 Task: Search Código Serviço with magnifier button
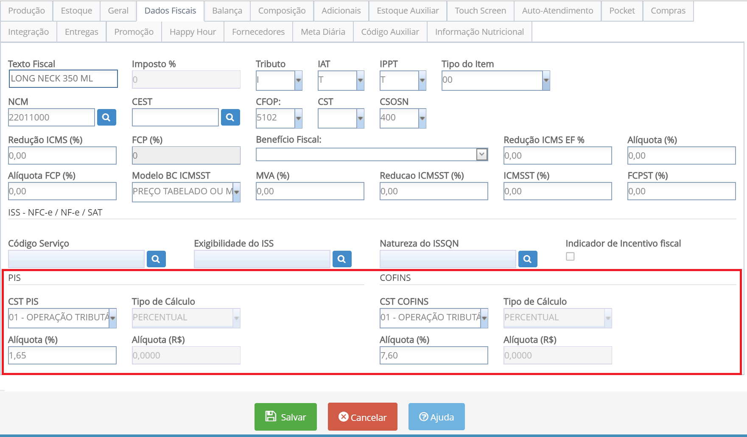pyautogui.click(x=156, y=259)
